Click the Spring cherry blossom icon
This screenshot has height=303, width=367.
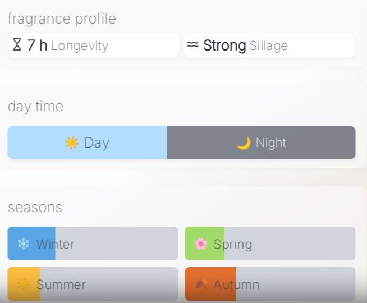200,244
